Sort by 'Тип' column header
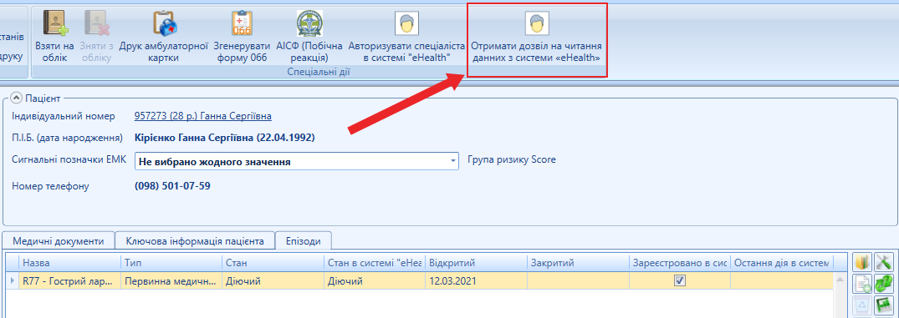This screenshot has width=899, height=318. 171,263
